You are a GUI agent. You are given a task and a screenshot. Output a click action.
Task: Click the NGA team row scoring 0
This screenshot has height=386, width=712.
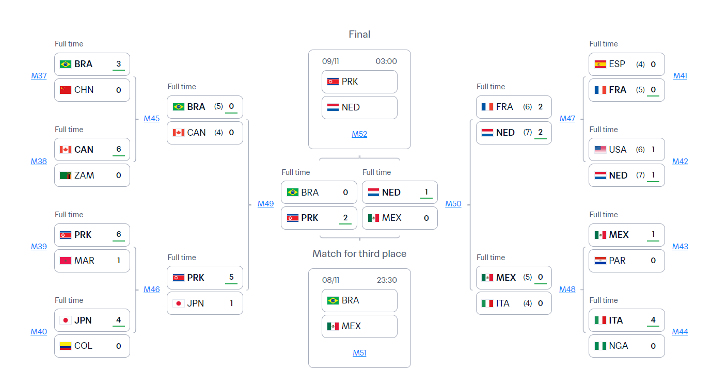click(626, 346)
